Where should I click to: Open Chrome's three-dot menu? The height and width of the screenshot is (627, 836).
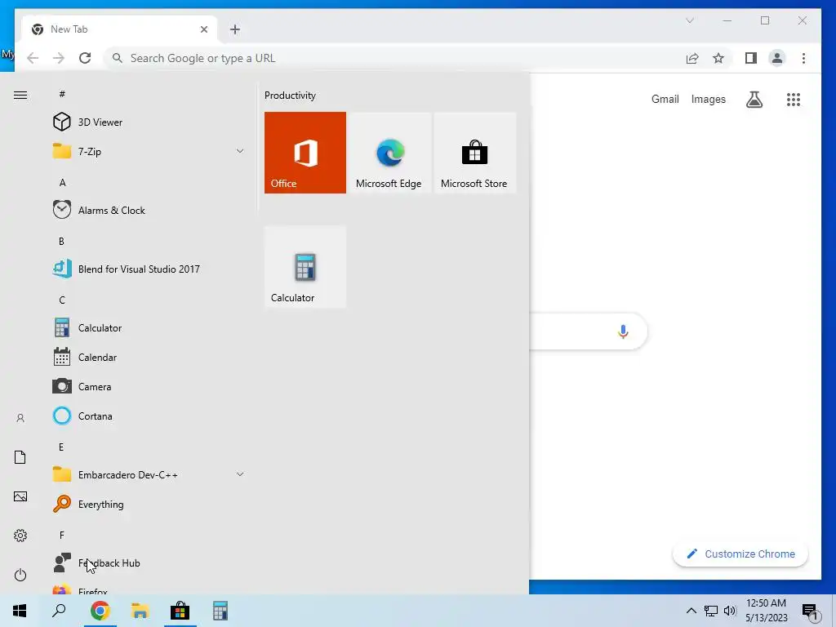803,58
